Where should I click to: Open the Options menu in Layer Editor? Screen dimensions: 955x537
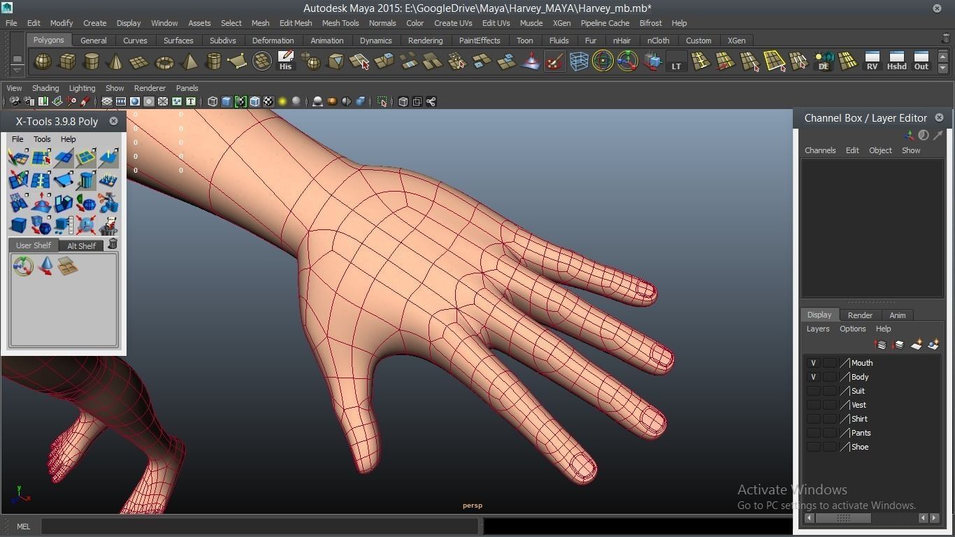[x=853, y=329]
